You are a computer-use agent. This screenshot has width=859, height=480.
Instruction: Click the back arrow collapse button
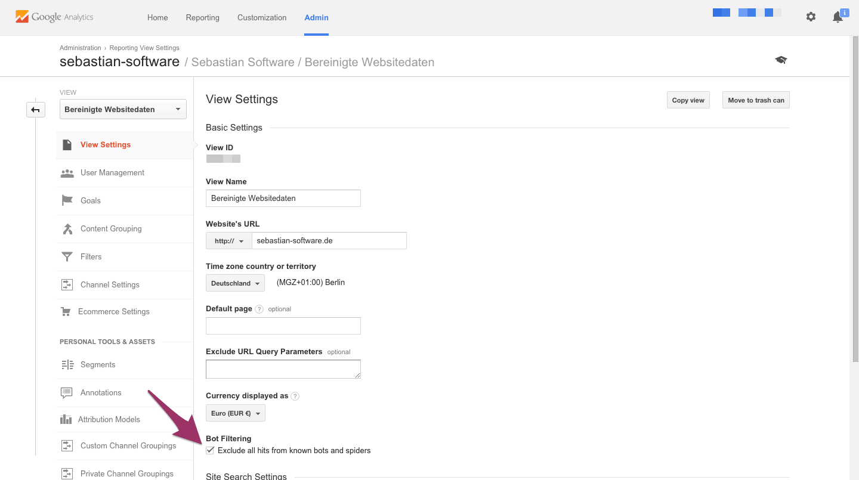[36, 110]
